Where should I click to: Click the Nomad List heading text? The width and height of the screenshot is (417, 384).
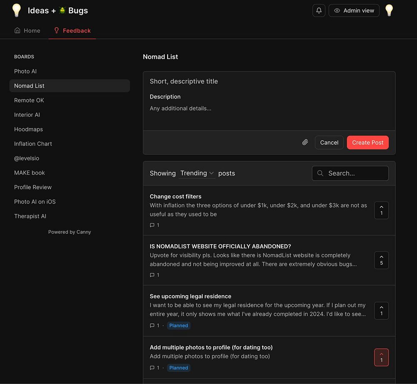coord(161,57)
